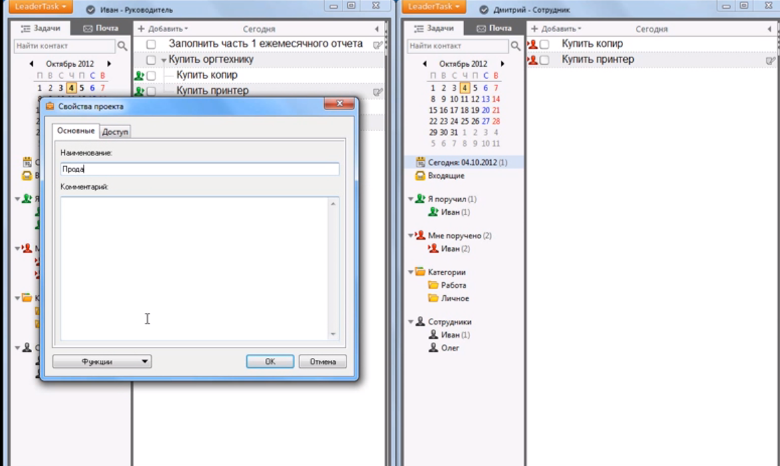Open the Работа category folder

pos(453,285)
